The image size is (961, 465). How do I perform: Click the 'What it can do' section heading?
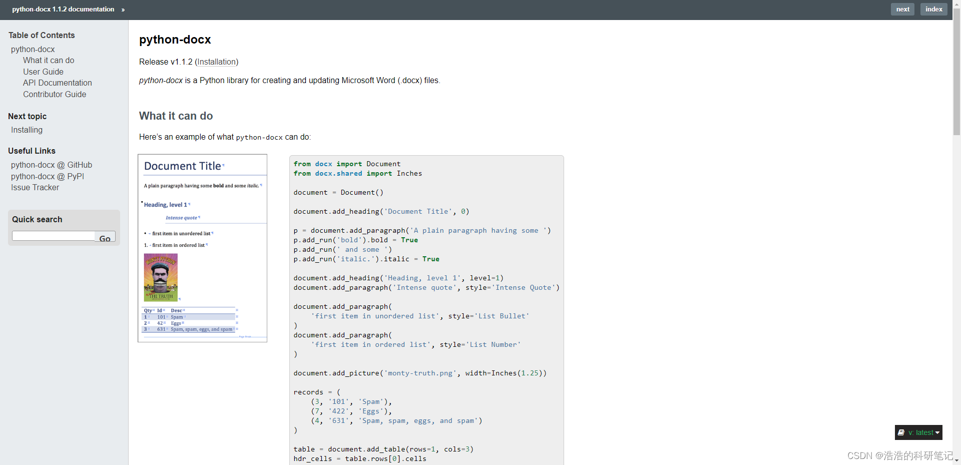(176, 116)
